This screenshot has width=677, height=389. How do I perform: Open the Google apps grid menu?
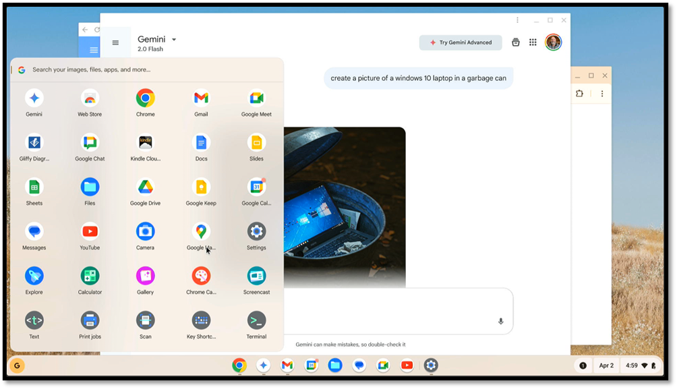[533, 42]
